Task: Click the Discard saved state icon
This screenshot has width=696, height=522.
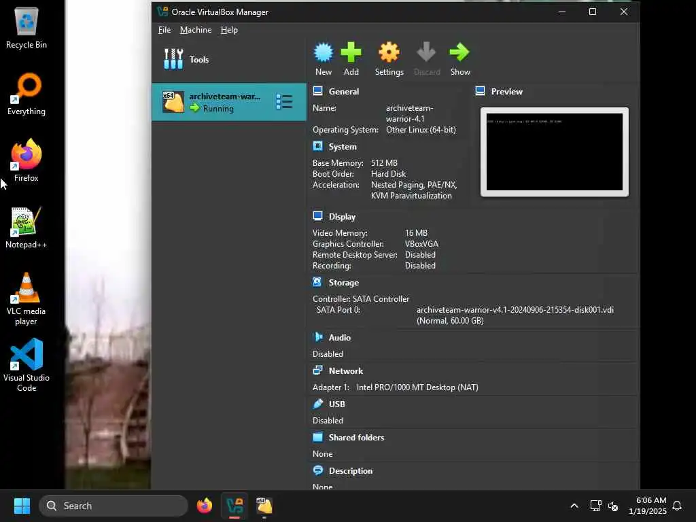Action: 426,52
